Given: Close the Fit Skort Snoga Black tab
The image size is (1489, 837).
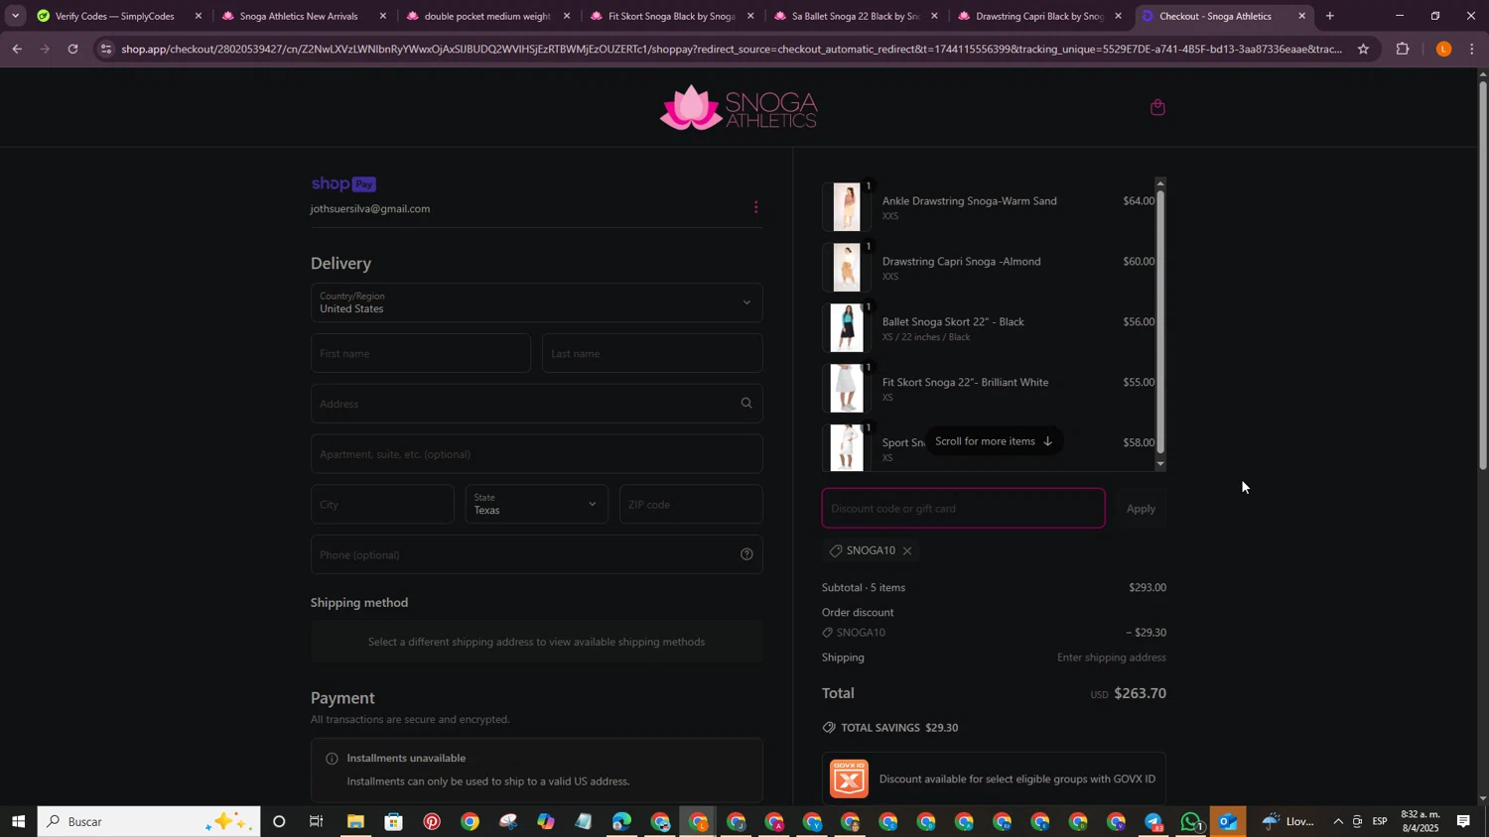Looking at the screenshot, I should (750, 16).
